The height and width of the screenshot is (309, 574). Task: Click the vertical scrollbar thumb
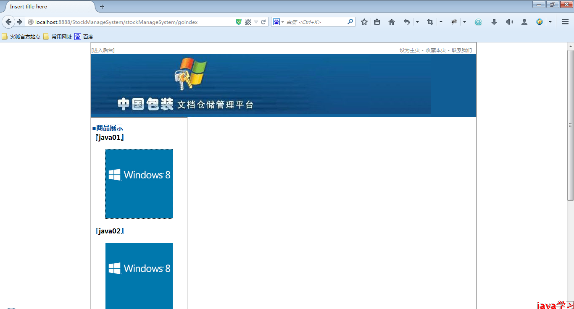pyautogui.click(x=571, y=125)
